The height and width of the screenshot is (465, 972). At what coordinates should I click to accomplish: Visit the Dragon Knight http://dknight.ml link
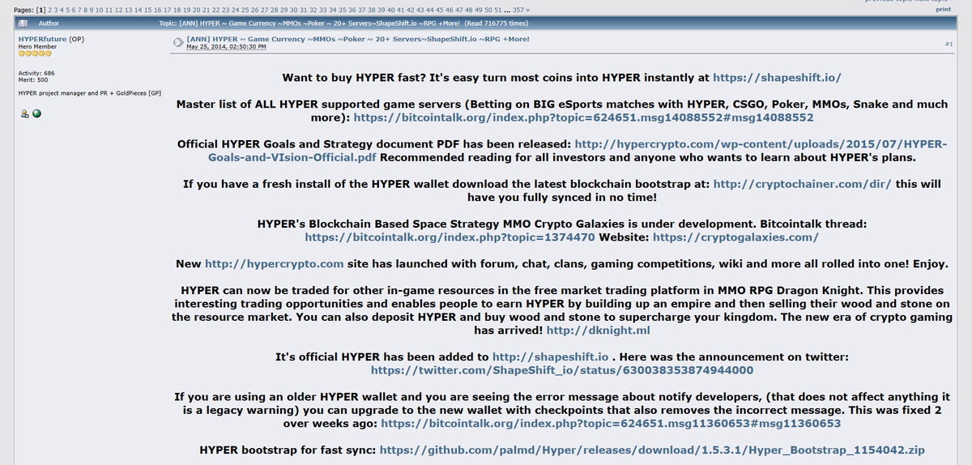click(x=599, y=331)
